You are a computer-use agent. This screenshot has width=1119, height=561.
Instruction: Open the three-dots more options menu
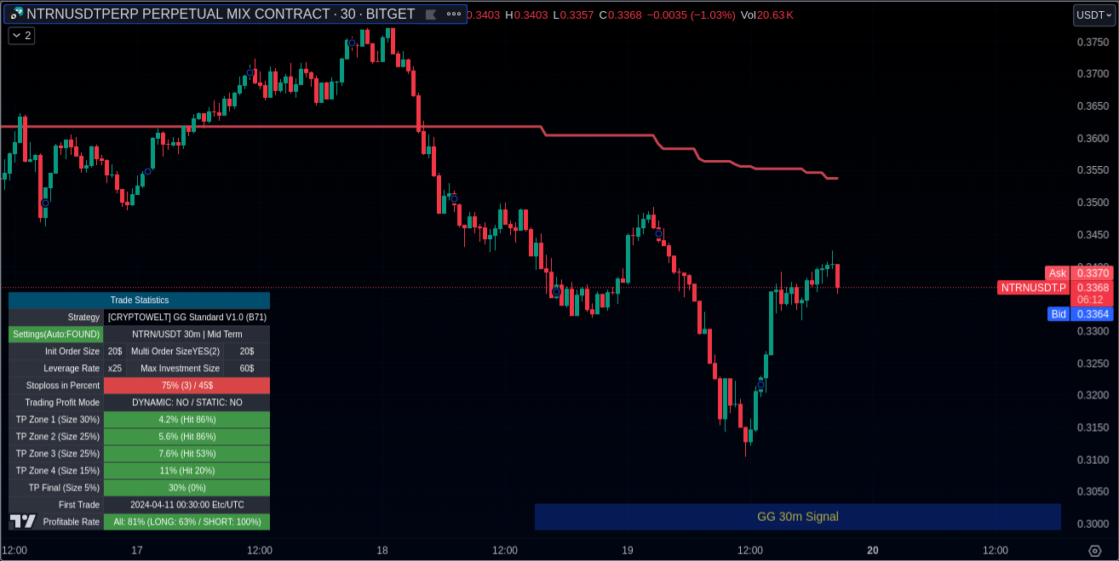click(x=454, y=14)
